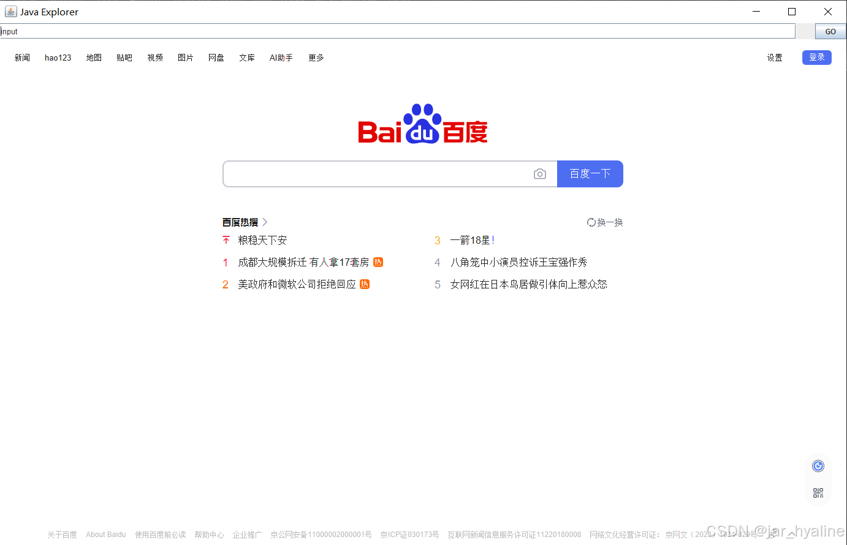Open 关于百度 footer link
The image size is (847, 545).
(x=62, y=535)
